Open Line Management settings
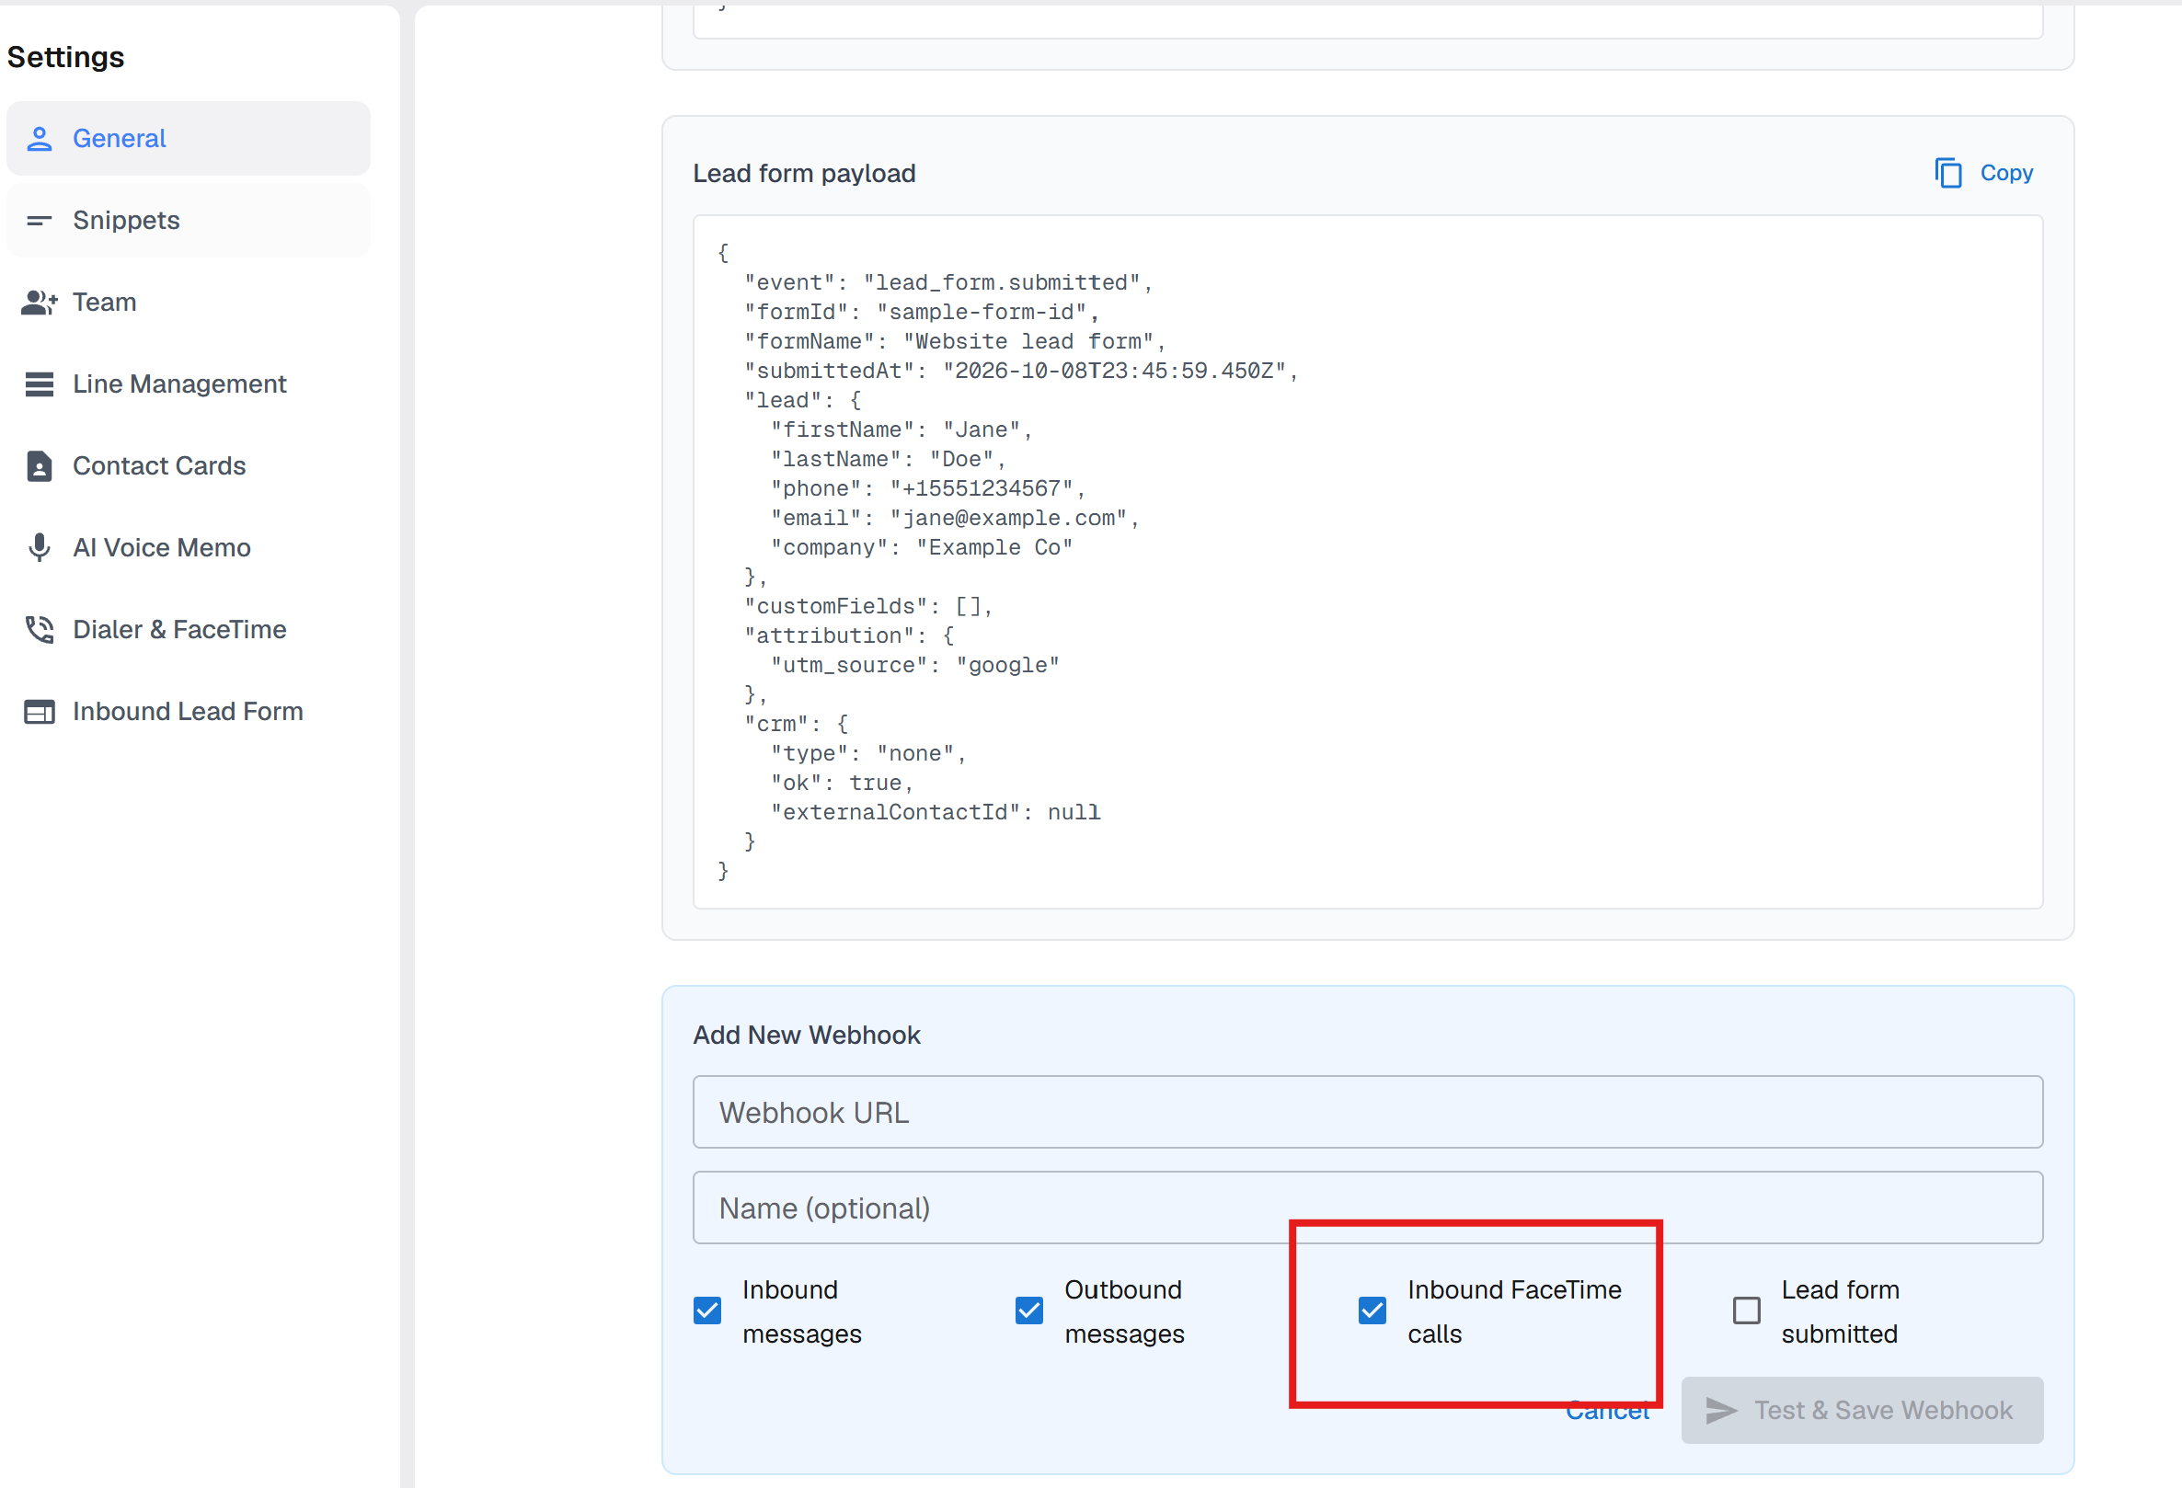Screen dimensions: 2182x1488 coord(188,384)
